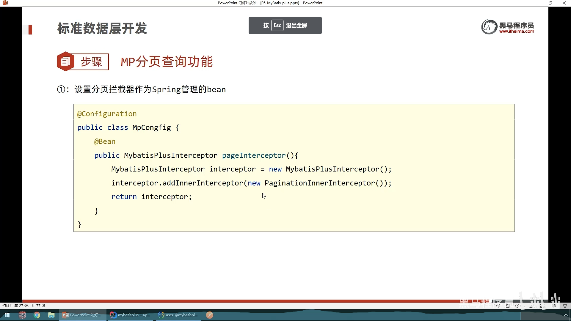Click the Slide Show view icon

coord(565,306)
